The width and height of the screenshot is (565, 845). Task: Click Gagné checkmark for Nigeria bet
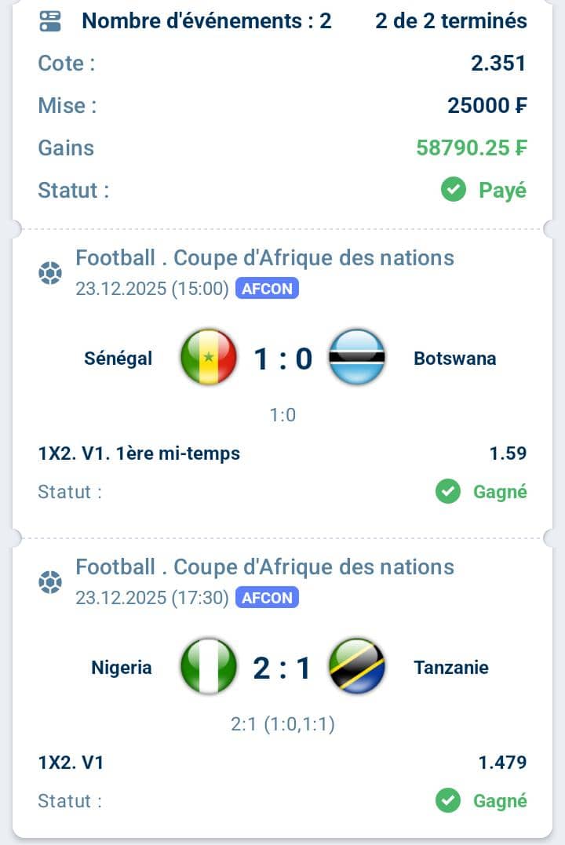point(448,801)
